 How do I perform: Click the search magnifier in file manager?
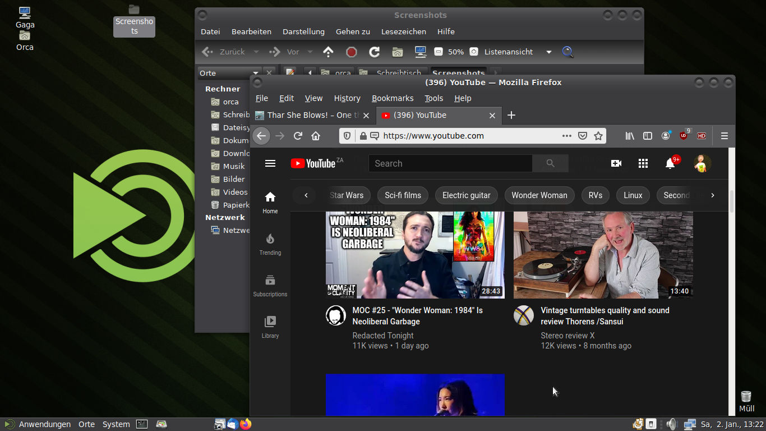point(567,52)
